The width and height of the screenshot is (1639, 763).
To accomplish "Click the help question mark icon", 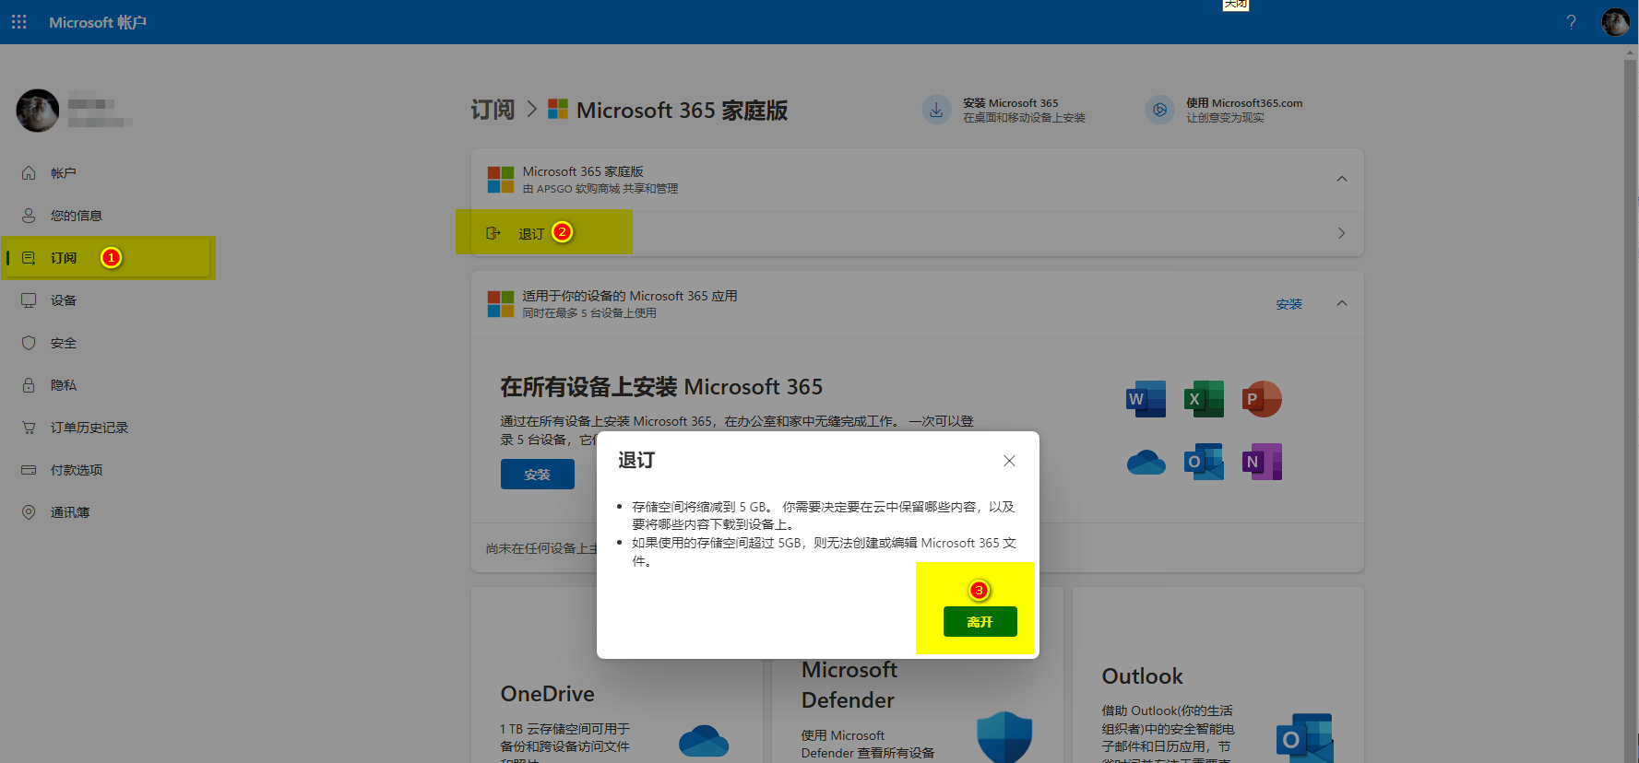I will coord(1571,22).
